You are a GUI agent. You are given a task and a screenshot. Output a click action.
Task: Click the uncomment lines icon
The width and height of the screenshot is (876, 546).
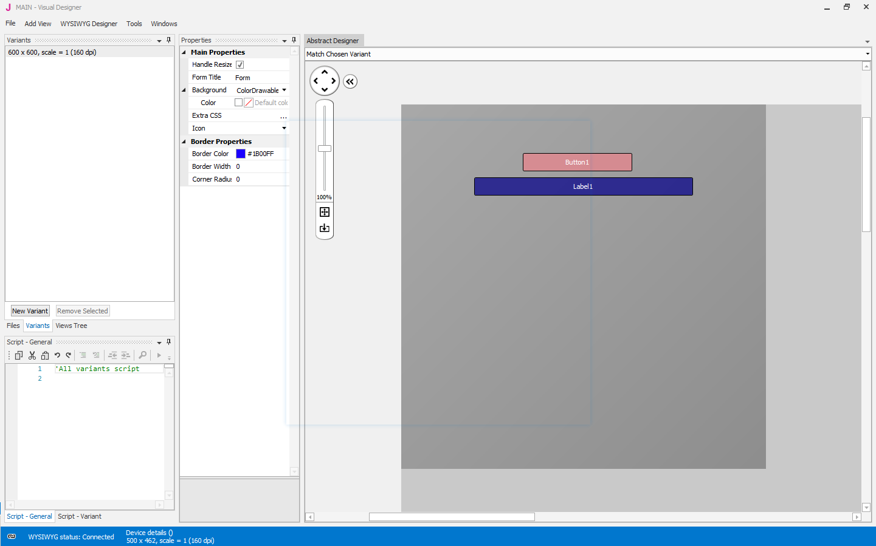pyautogui.click(x=96, y=355)
